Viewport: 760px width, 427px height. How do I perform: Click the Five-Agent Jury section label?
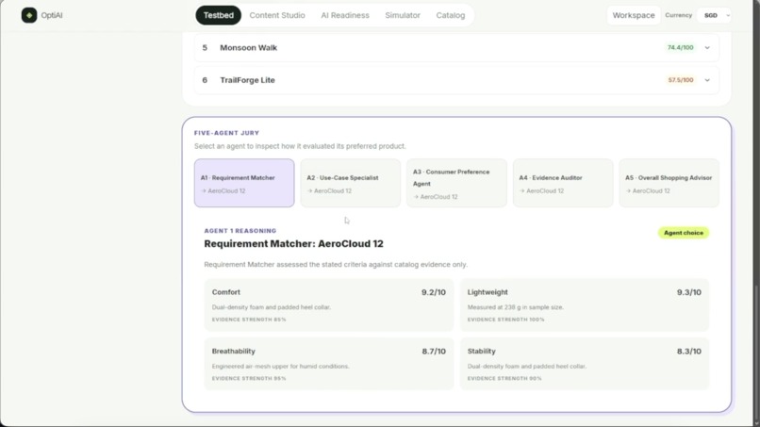pyautogui.click(x=226, y=133)
